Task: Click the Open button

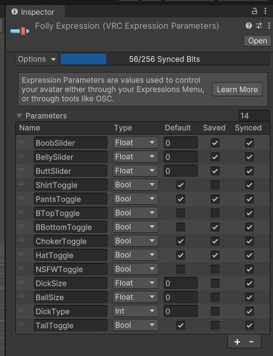Action: pyautogui.click(x=258, y=41)
